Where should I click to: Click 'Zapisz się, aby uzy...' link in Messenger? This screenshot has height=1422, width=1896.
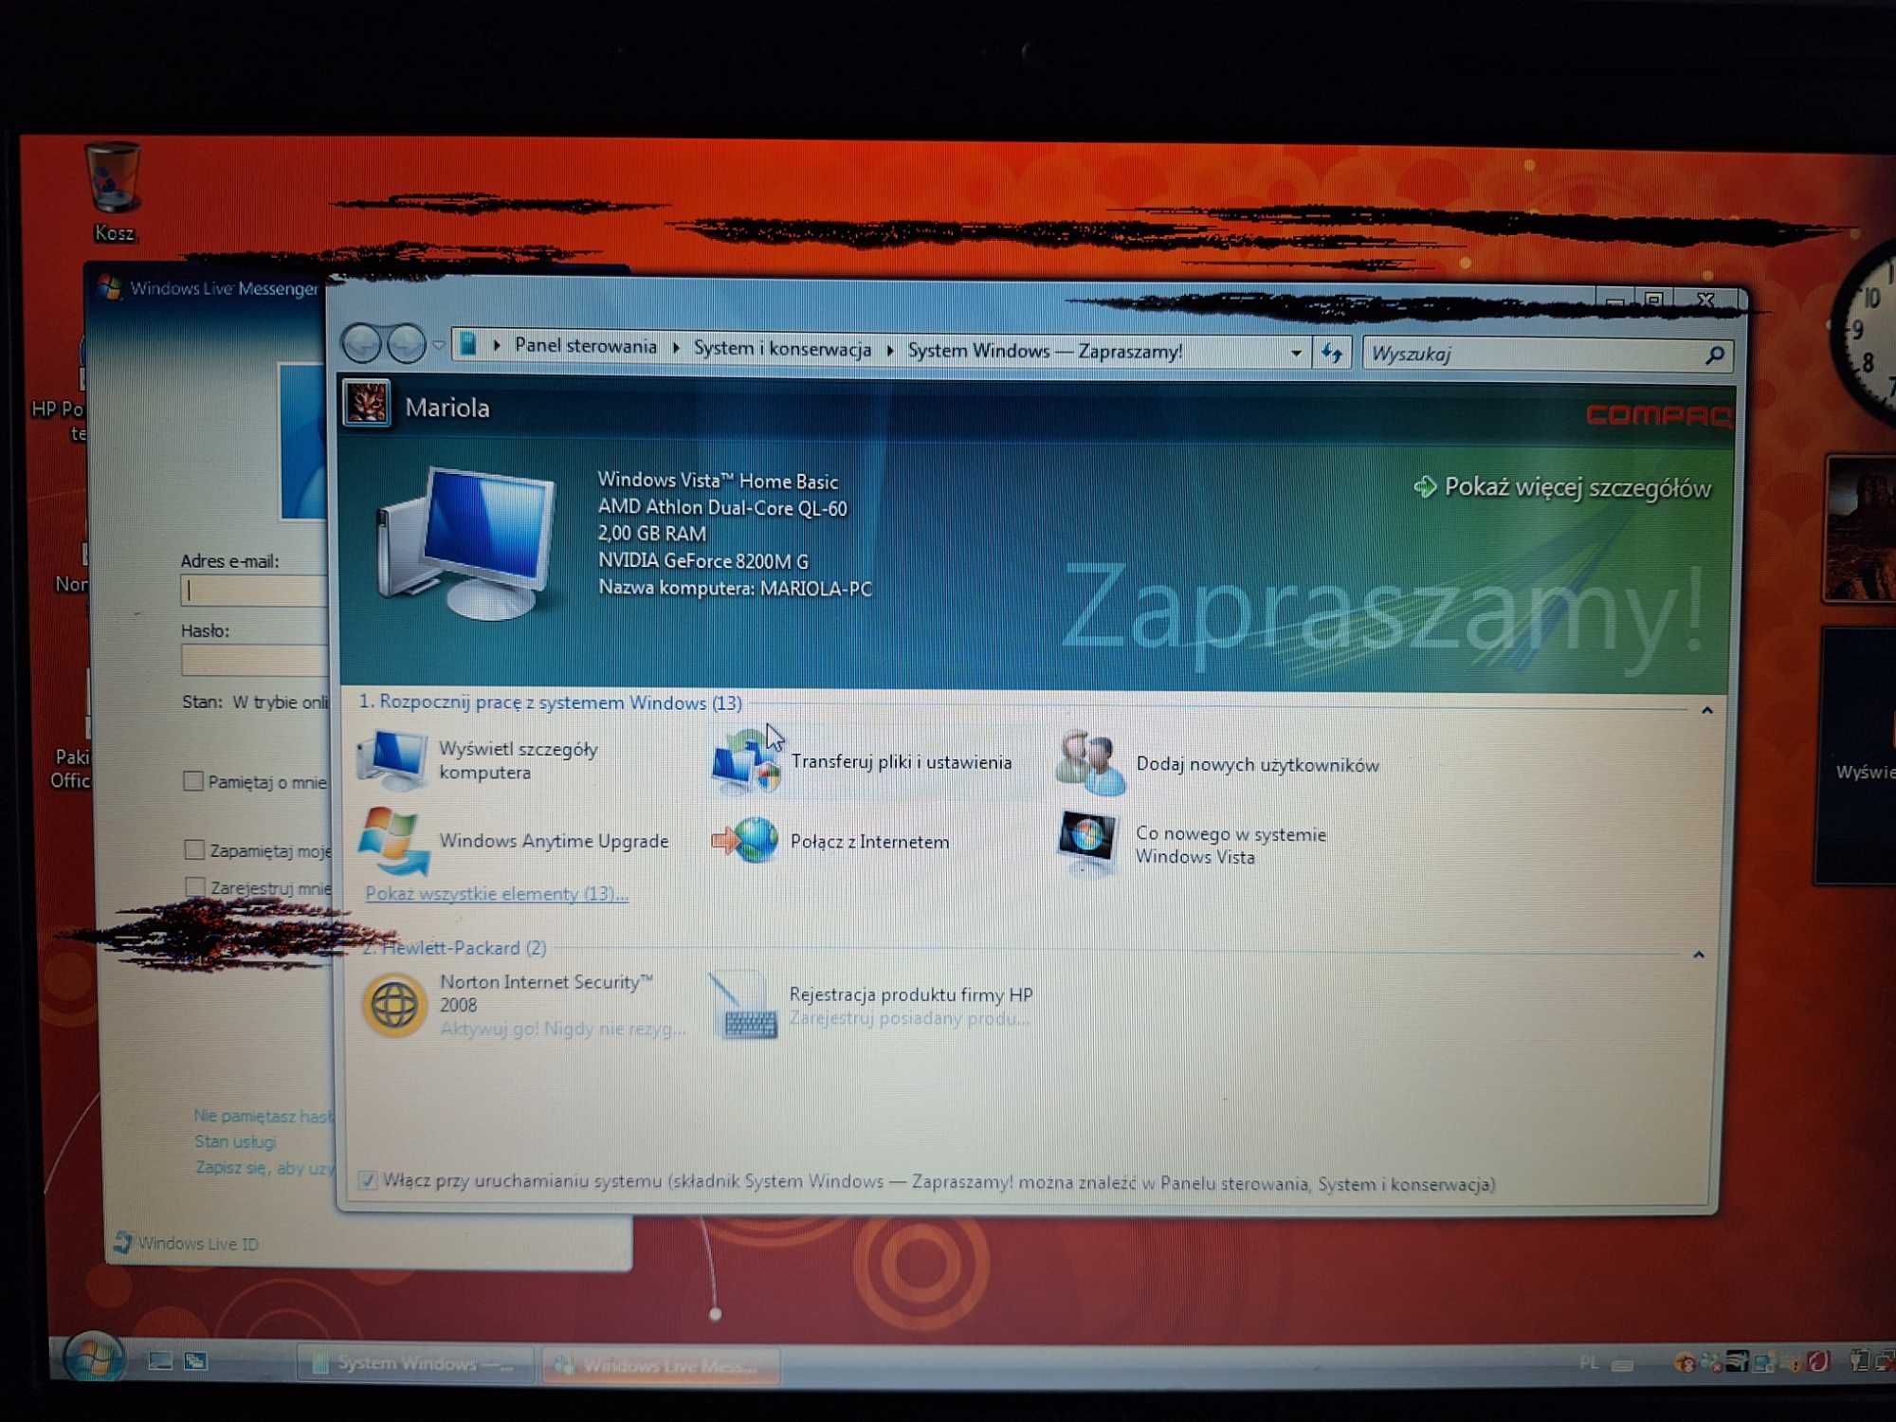click(x=264, y=1168)
